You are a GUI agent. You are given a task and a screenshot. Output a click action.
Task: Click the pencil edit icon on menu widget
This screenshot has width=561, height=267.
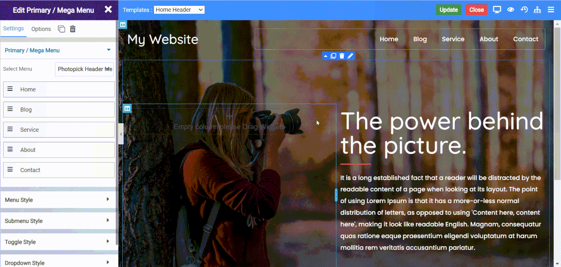pos(350,56)
